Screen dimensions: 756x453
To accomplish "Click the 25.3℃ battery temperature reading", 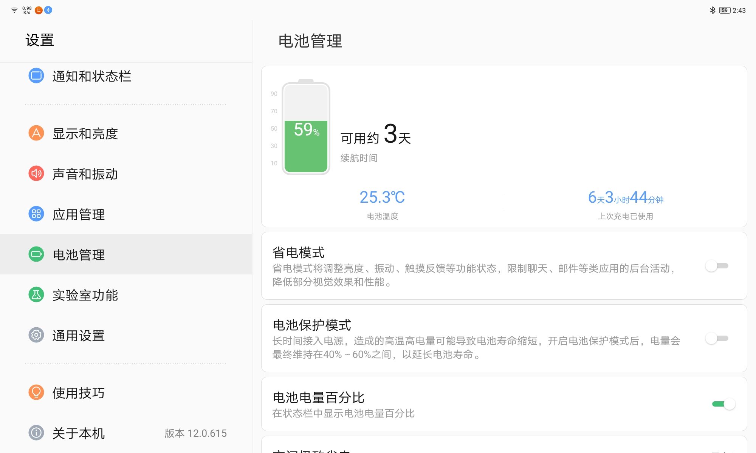I will (382, 197).
